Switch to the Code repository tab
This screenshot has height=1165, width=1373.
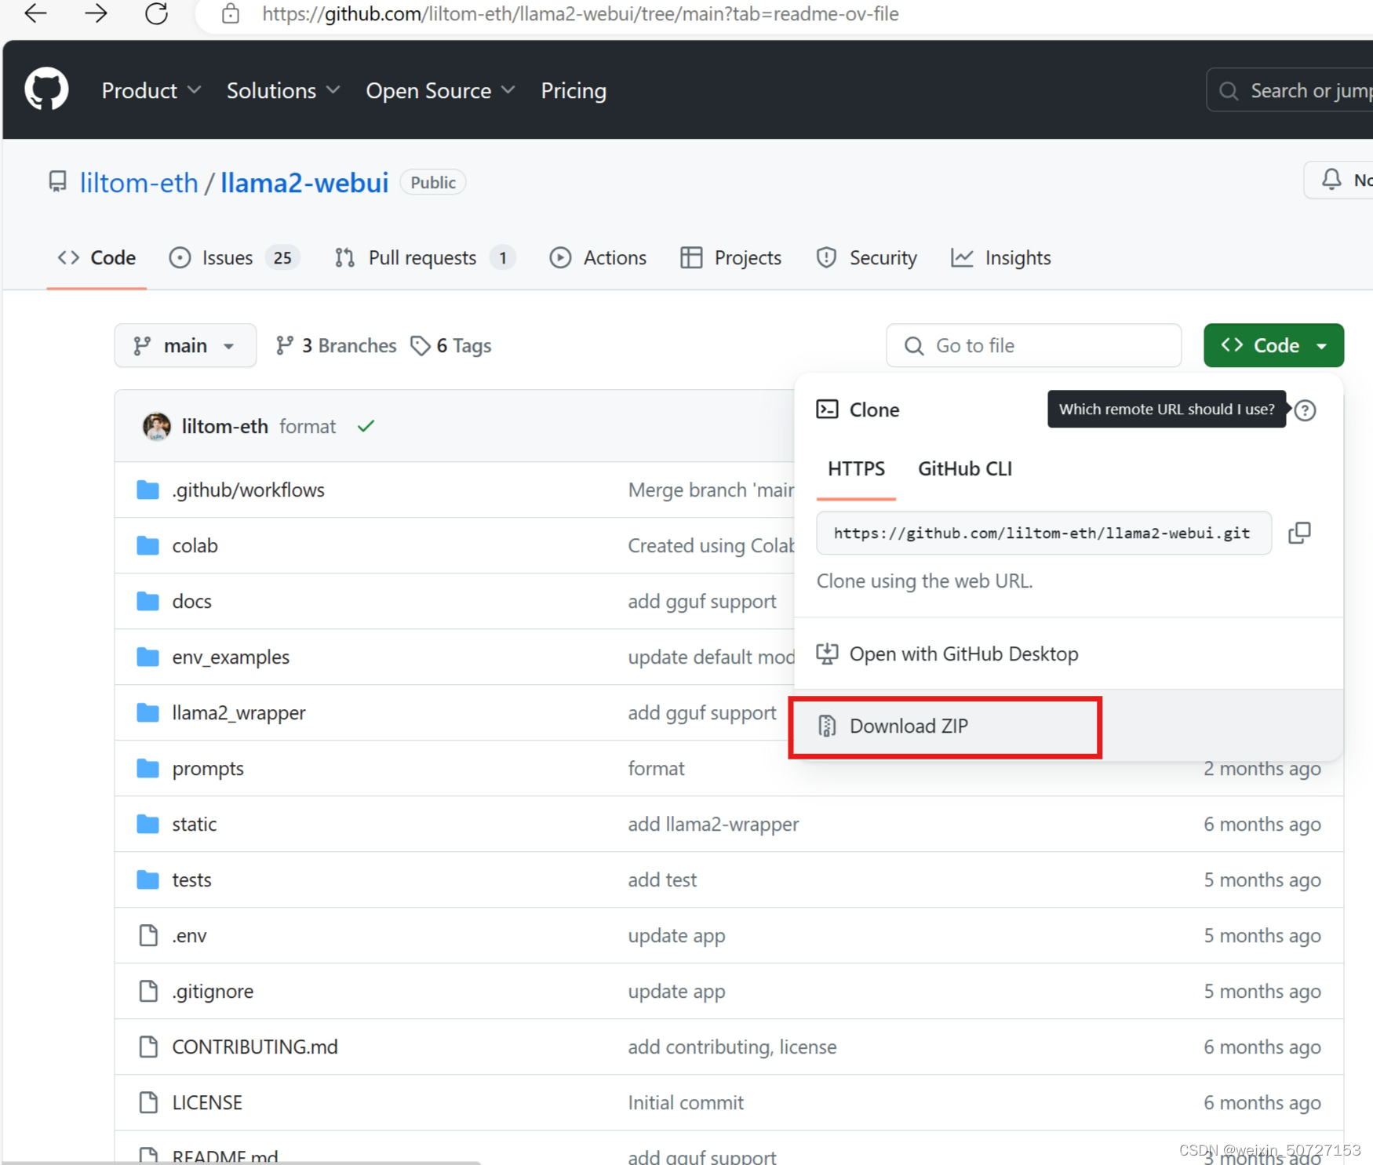tap(97, 258)
